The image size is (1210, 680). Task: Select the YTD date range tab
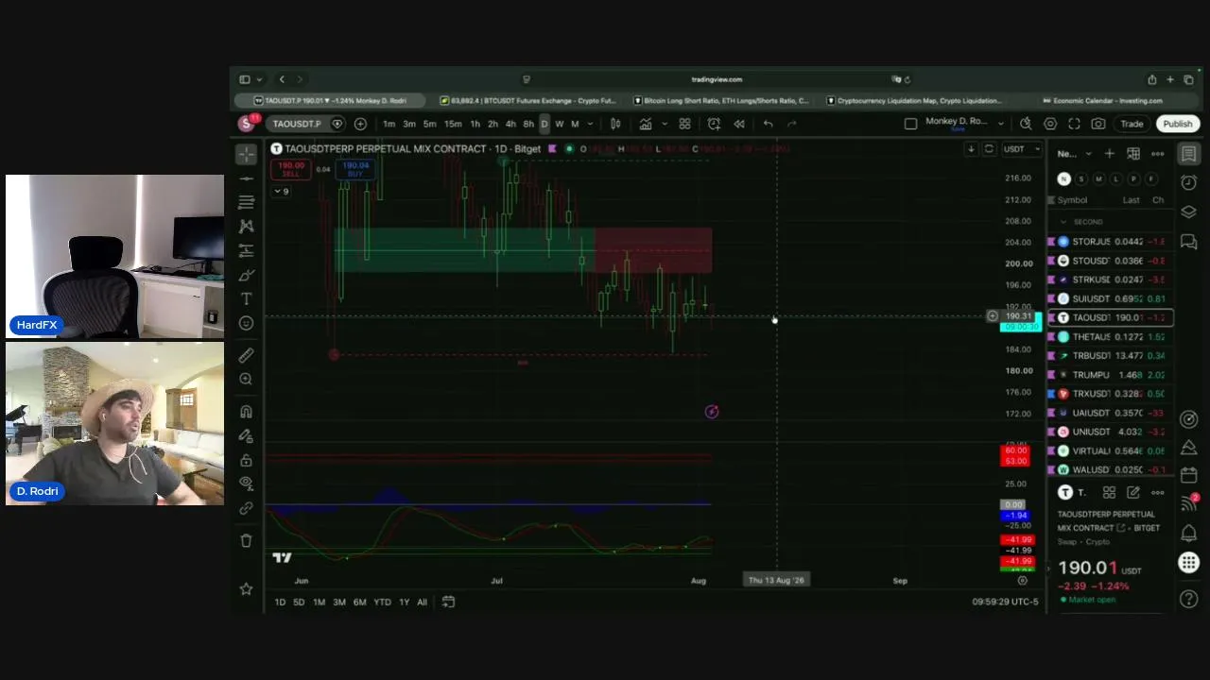[x=382, y=603]
